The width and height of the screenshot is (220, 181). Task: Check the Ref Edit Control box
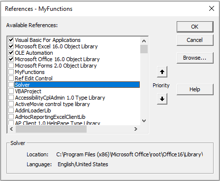tap(11, 78)
